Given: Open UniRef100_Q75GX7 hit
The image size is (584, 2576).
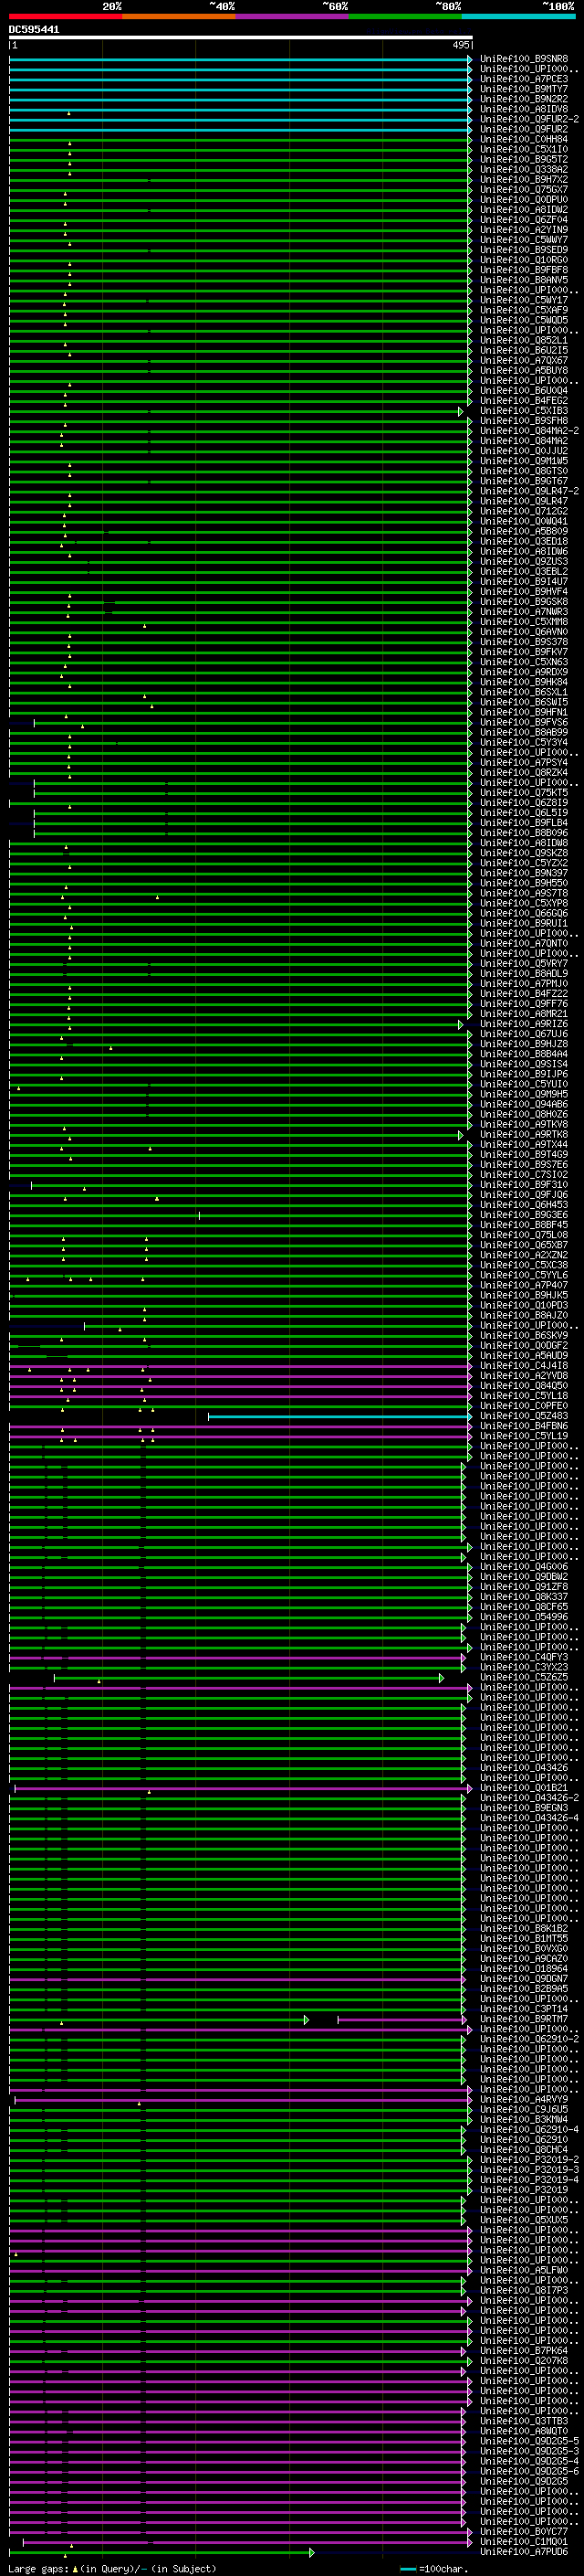Looking at the screenshot, I should (x=524, y=190).
